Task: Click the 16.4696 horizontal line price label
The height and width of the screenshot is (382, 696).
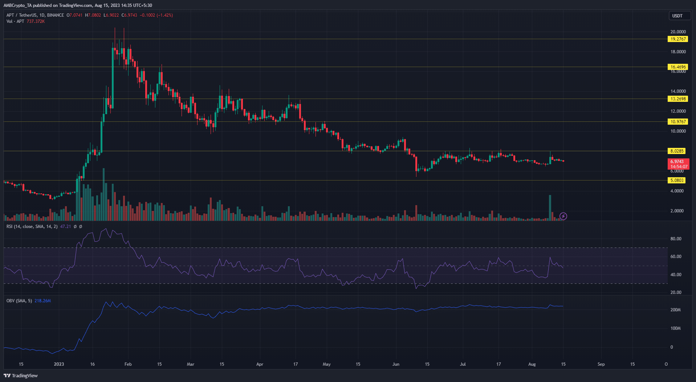Action: tap(678, 67)
